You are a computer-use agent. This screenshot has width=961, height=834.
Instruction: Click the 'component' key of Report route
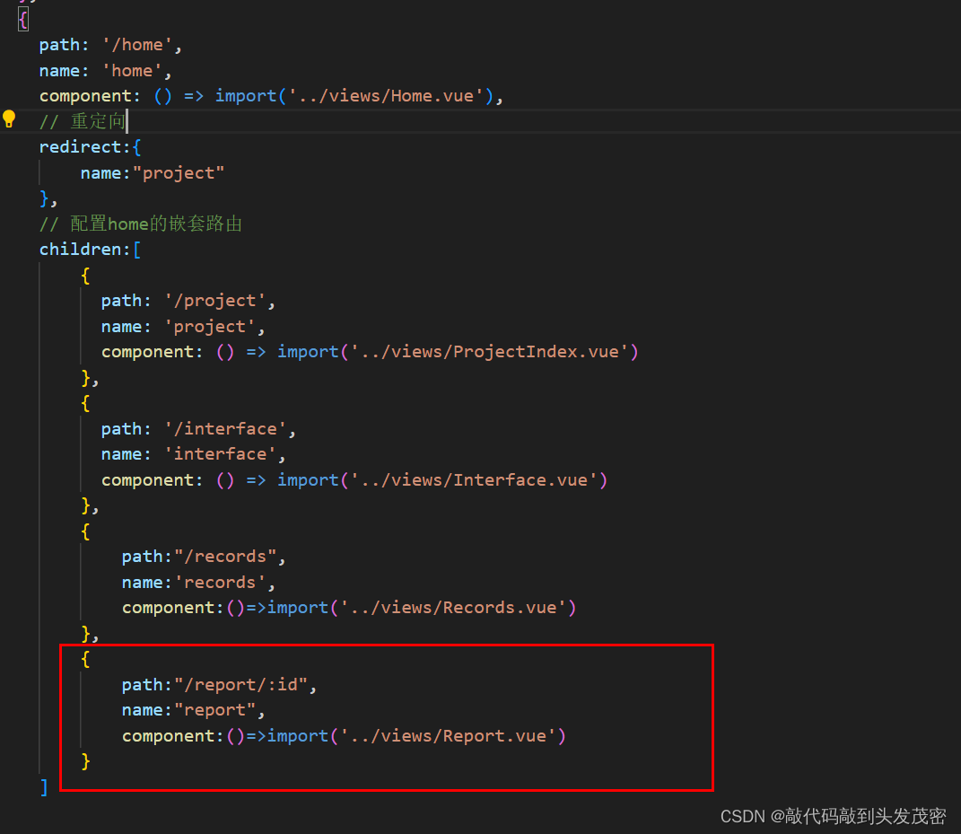(168, 736)
